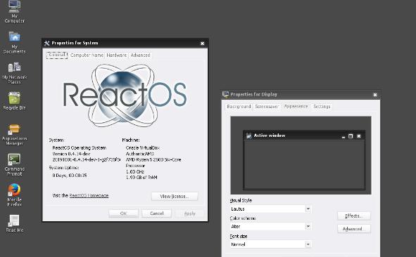Open the My Computer desktop icon
This screenshot has width=416, height=257.
14,12
